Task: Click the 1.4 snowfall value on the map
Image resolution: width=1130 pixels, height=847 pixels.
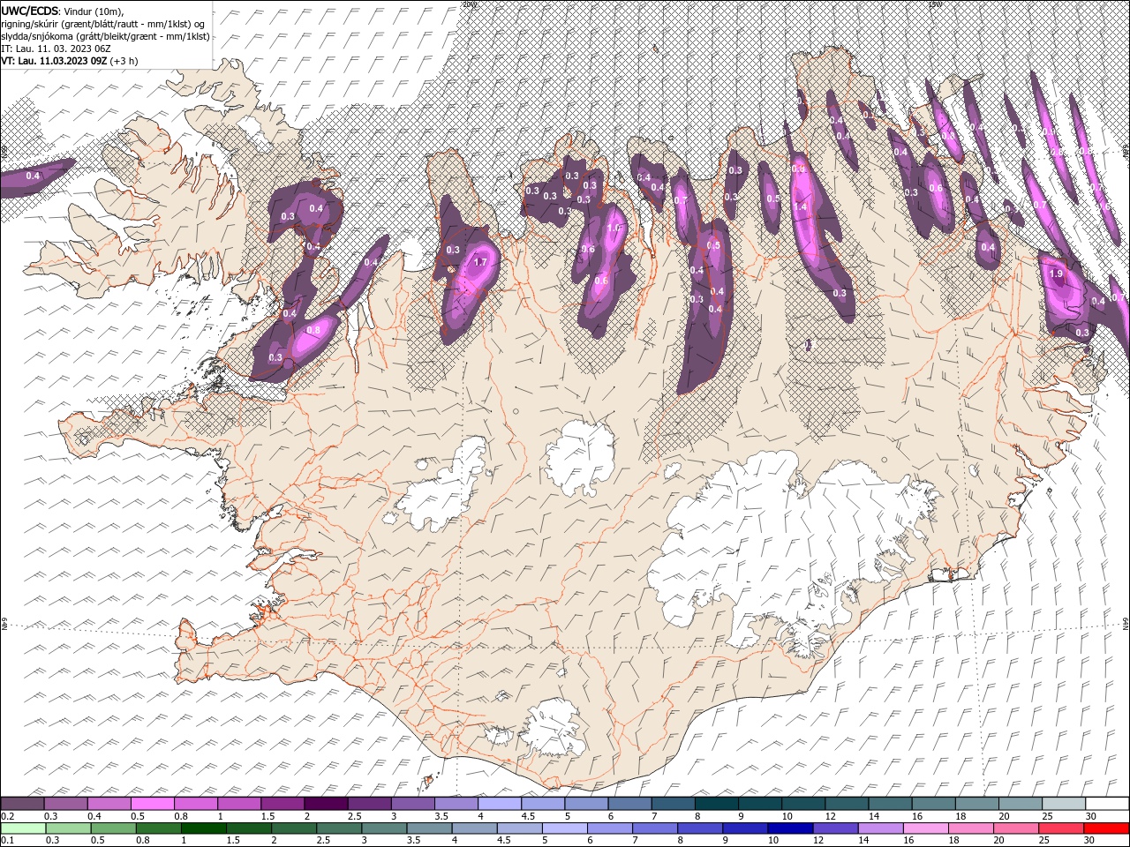Action: tap(801, 206)
